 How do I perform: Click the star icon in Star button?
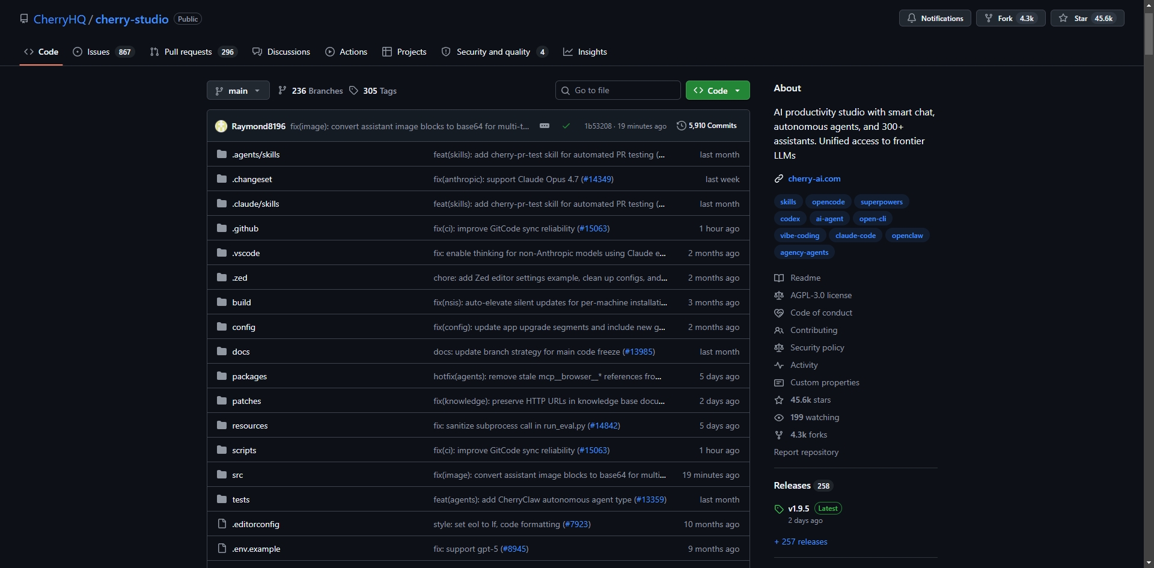coord(1063,19)
